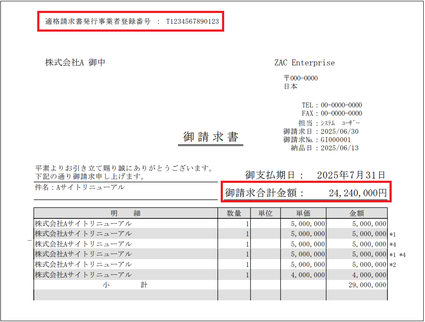
Task: Click the 4,000,000 unit price cell
Action: (309, 275)
